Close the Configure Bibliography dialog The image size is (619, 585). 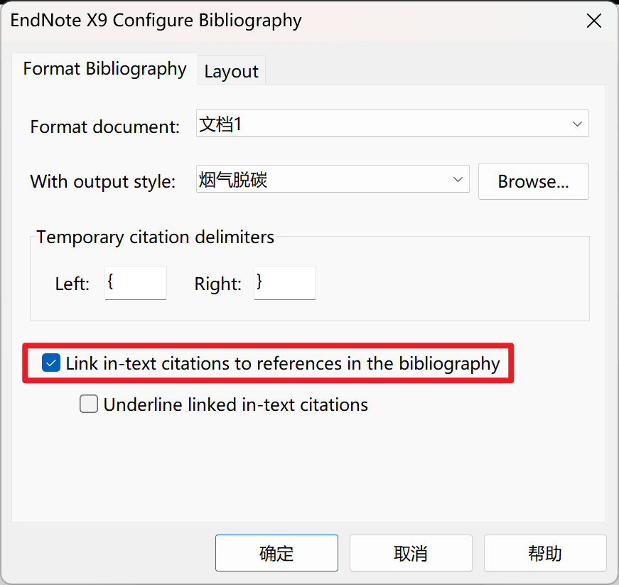point(593,21)
